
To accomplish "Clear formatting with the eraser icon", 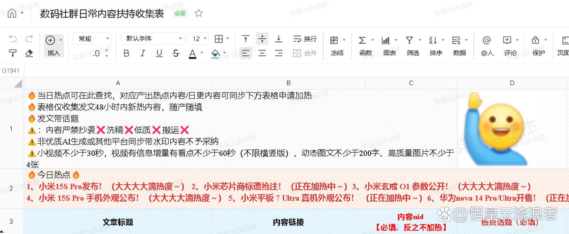I will [x=29, y=53].
